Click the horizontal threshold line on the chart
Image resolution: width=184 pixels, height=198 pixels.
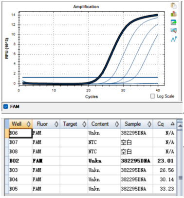[90, 78]
